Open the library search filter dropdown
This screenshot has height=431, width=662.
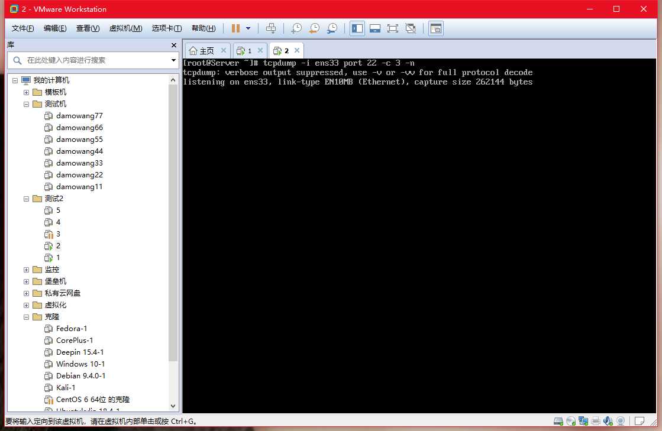click(173, 60)
